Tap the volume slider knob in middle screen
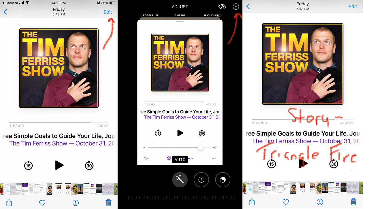Image resolution: width=371 pixels, height=209 pixels. (x=201, y=147)
